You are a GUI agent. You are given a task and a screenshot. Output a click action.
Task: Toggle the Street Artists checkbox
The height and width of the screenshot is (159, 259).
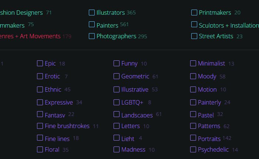point(194,36)
